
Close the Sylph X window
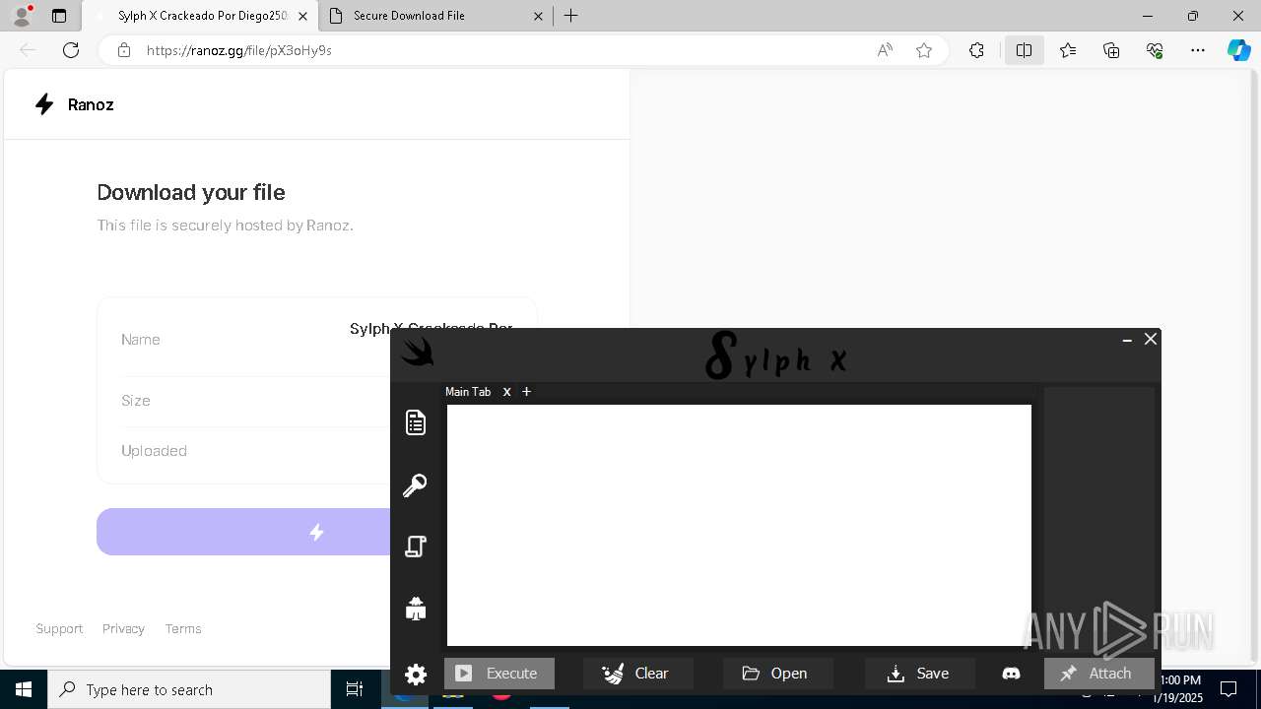[x=1151, y=339]
